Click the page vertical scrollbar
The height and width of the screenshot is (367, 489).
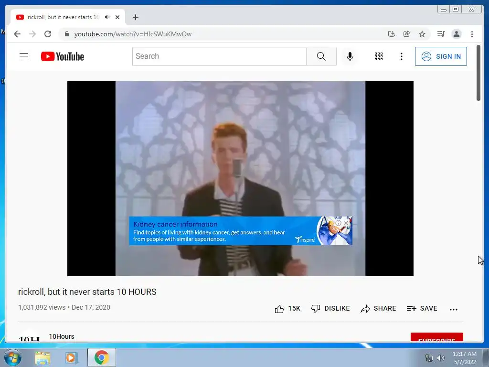coord(478,73)
